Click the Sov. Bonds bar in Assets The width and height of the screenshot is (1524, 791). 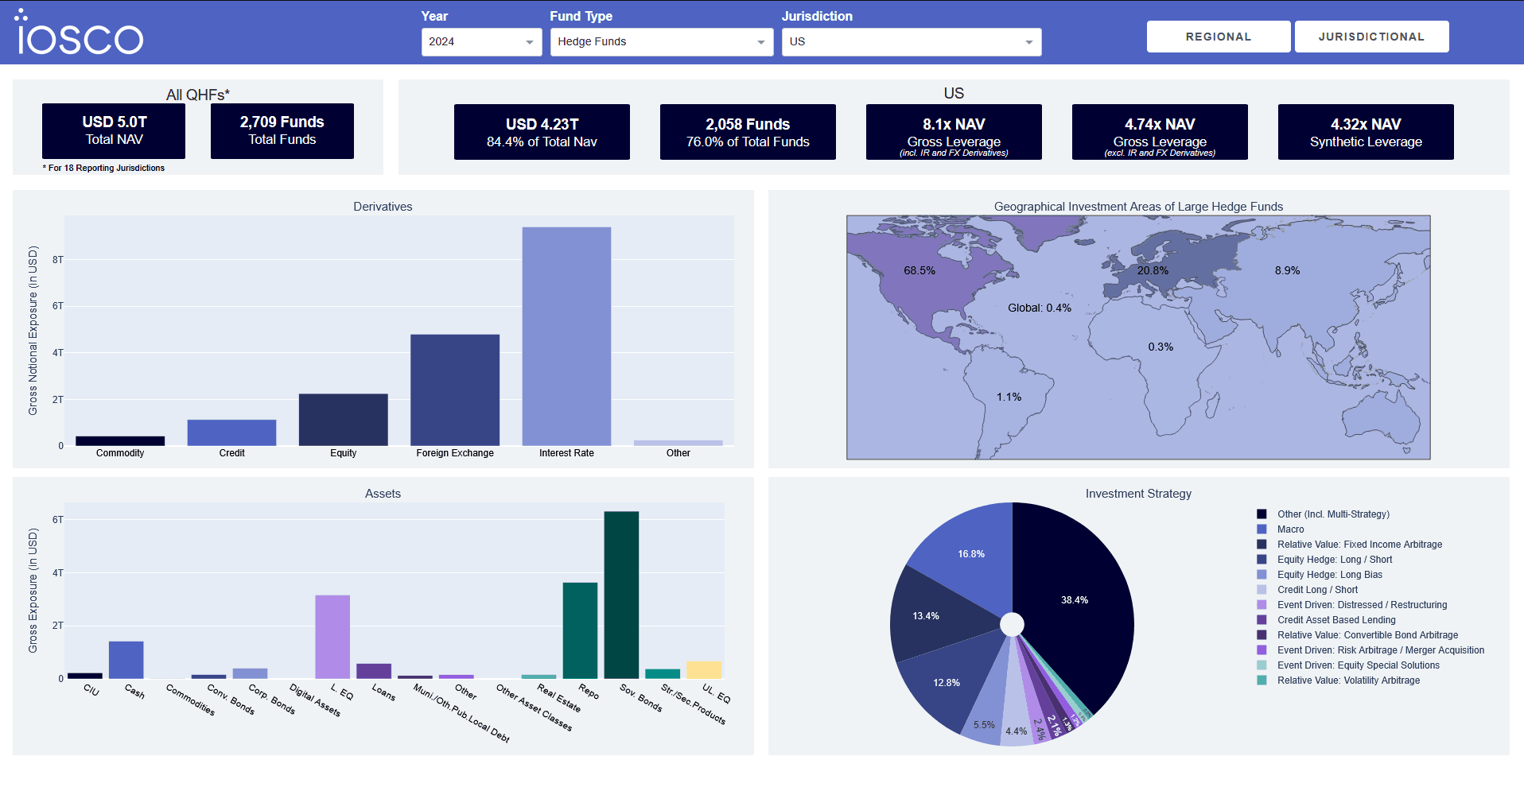621,595
